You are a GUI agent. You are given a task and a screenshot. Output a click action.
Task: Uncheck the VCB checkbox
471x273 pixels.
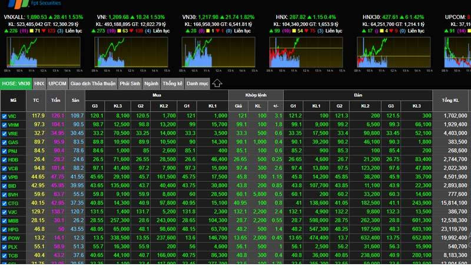(4, 168)
